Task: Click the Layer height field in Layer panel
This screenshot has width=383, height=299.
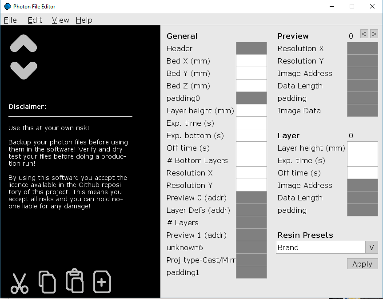Action: pos(362,148)
